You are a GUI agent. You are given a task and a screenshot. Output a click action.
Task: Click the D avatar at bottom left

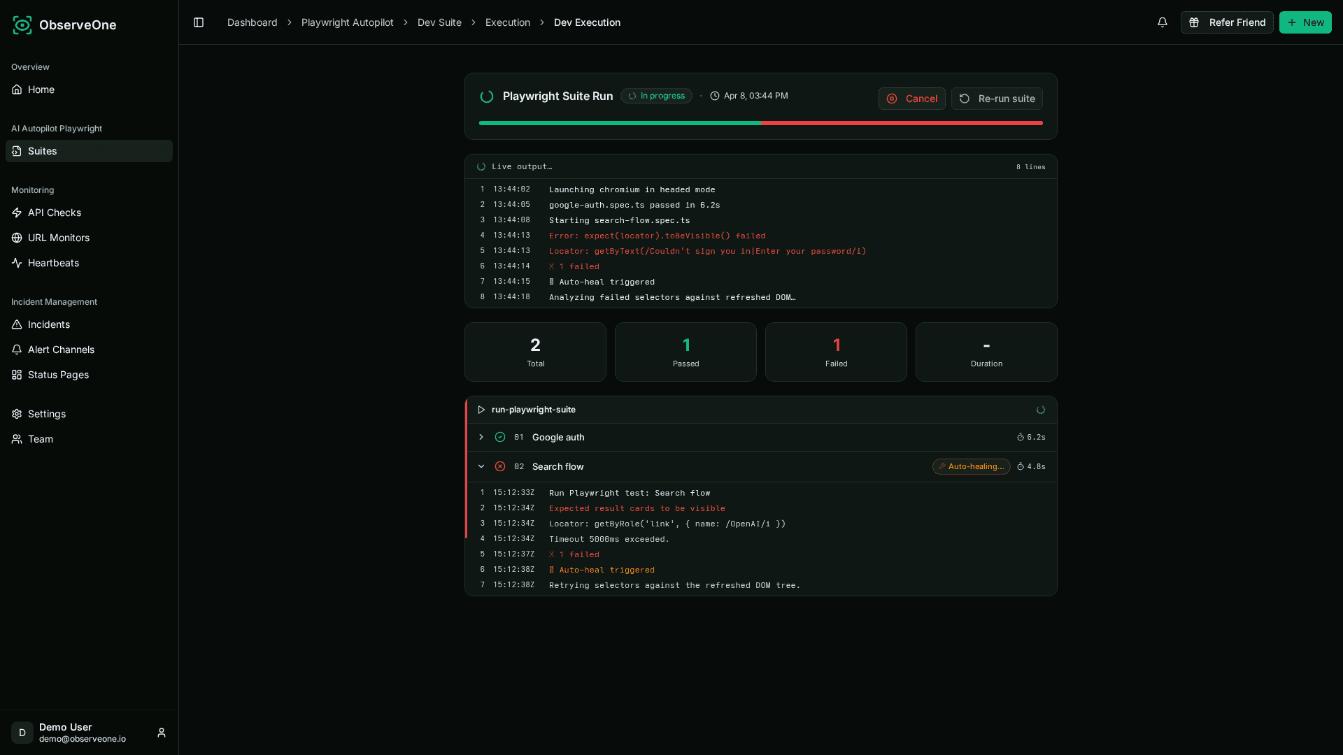click(22, 733)
